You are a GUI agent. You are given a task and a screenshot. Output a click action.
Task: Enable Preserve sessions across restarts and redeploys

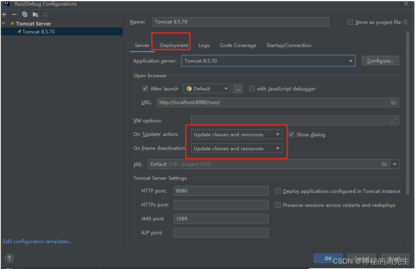click(x=278, y=205)
